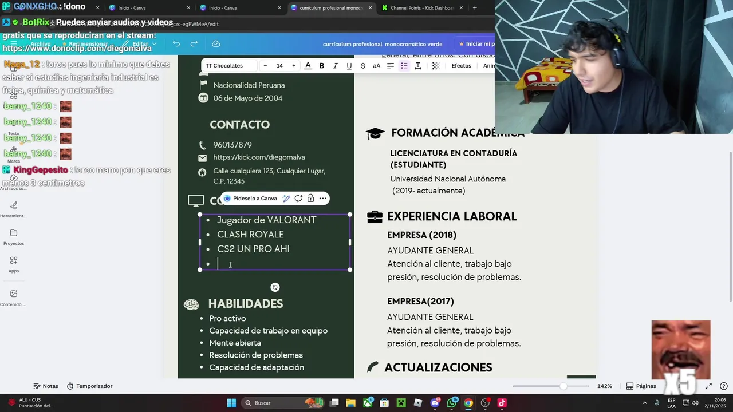Open text spacing options

point(418,66)
